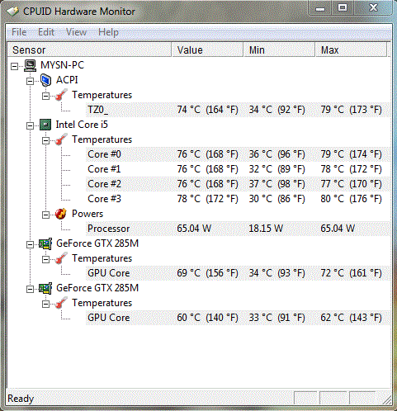This screenshot has width=397, height=411.
Task: Open the File menu
Action: pyautogui.click(x=19, y=32)
